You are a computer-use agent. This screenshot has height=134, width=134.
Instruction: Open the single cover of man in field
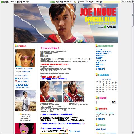pos(25,101)
